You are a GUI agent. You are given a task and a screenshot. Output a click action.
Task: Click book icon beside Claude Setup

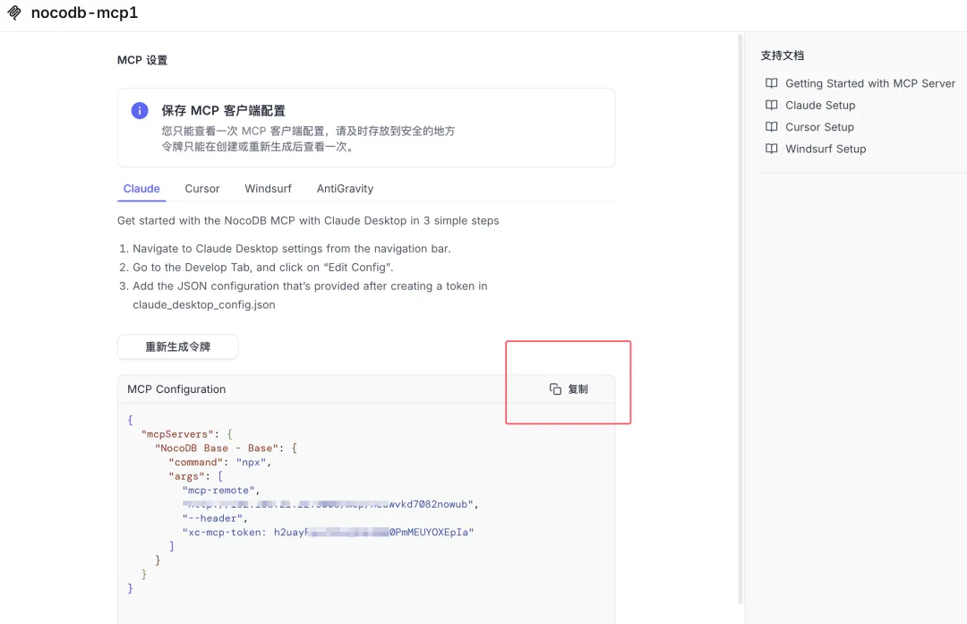click(771, 105)
